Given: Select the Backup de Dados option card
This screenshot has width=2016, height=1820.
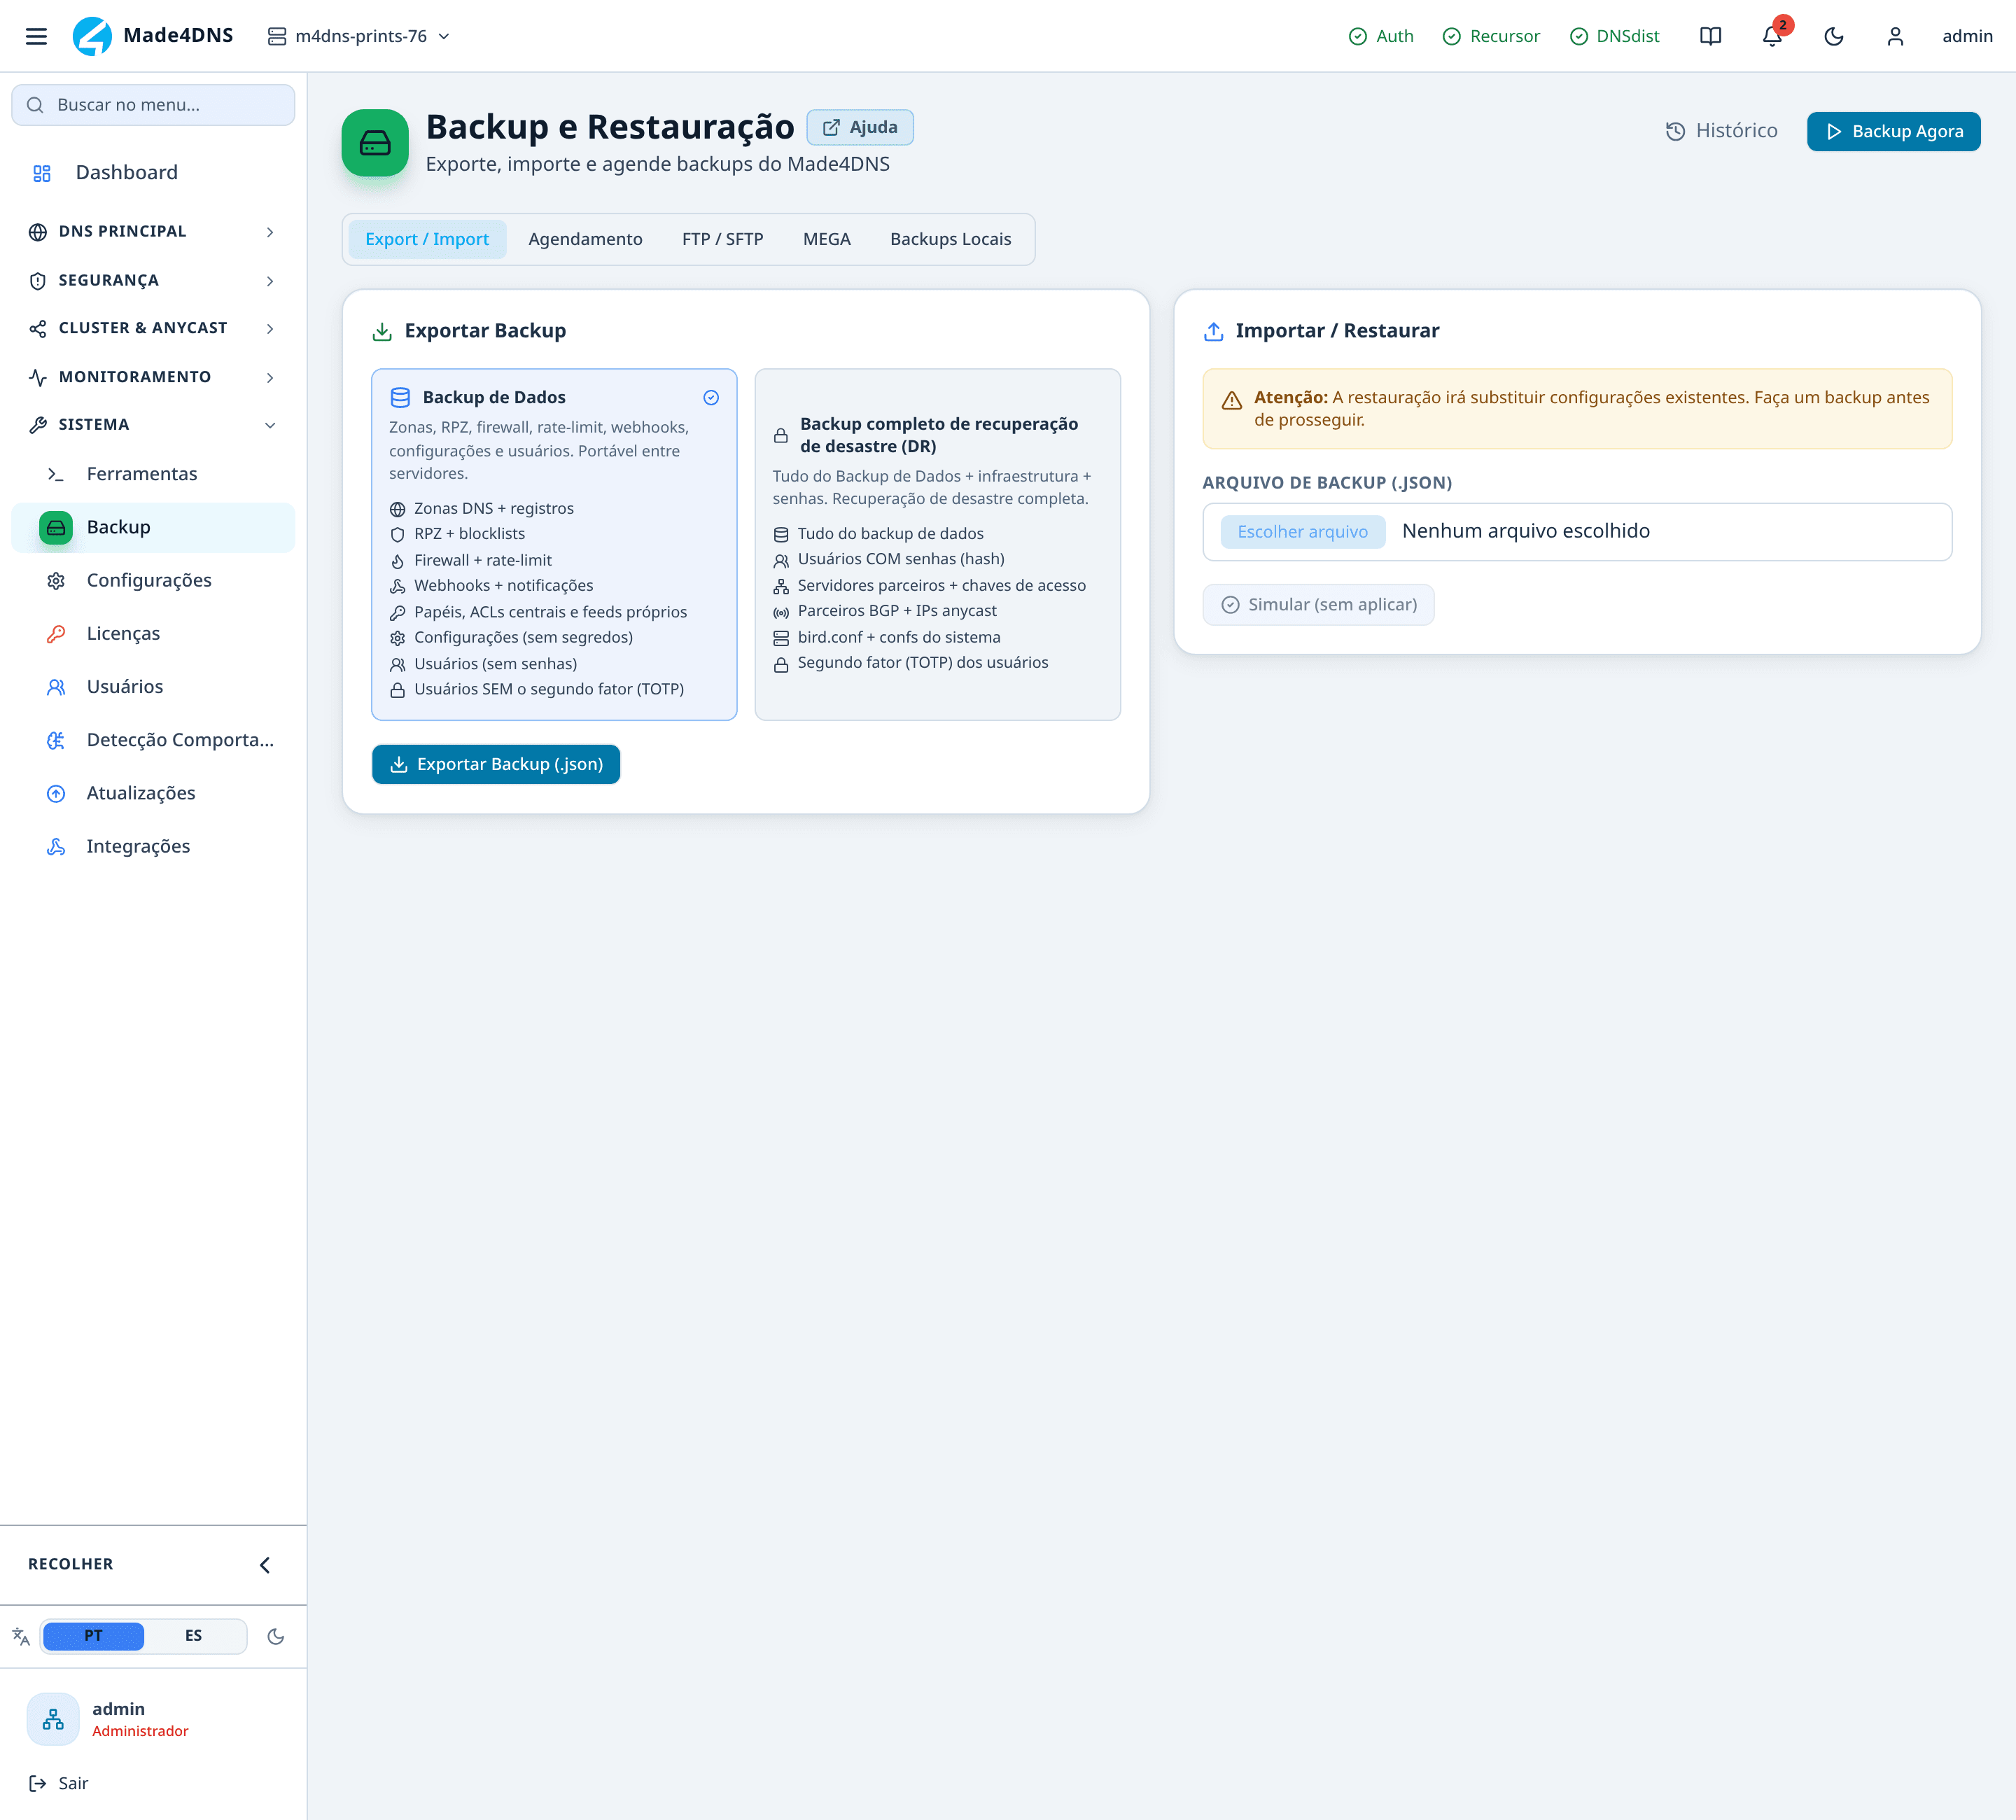Looking at the screenshot, I should 554,544.
